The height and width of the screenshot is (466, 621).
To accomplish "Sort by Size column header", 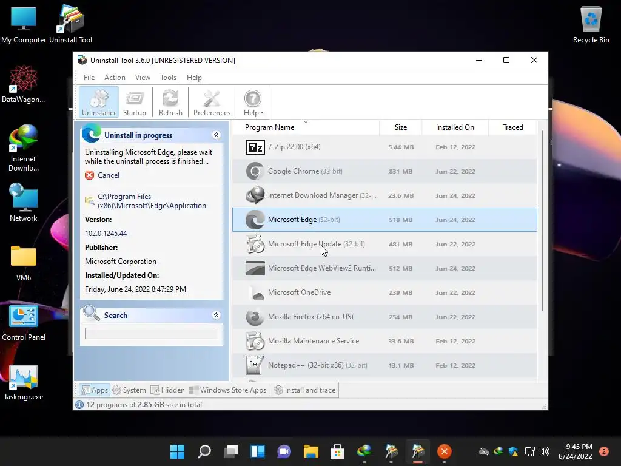I will (x=400, y=127).
